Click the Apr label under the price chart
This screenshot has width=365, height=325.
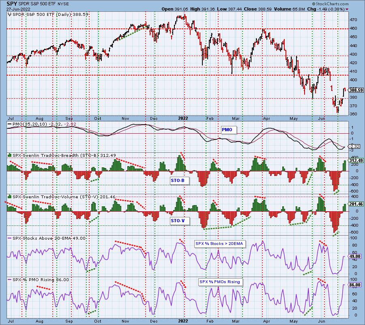pyautogui.click(x=266, y=119)
